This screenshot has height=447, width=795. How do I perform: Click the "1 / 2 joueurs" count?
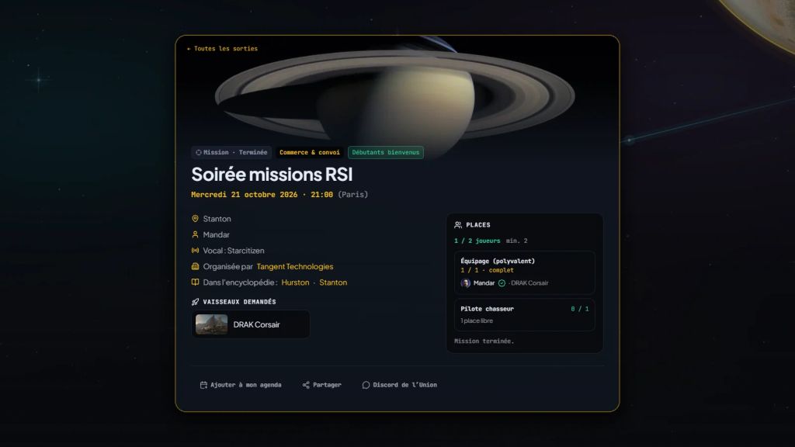tap(477, 241)
